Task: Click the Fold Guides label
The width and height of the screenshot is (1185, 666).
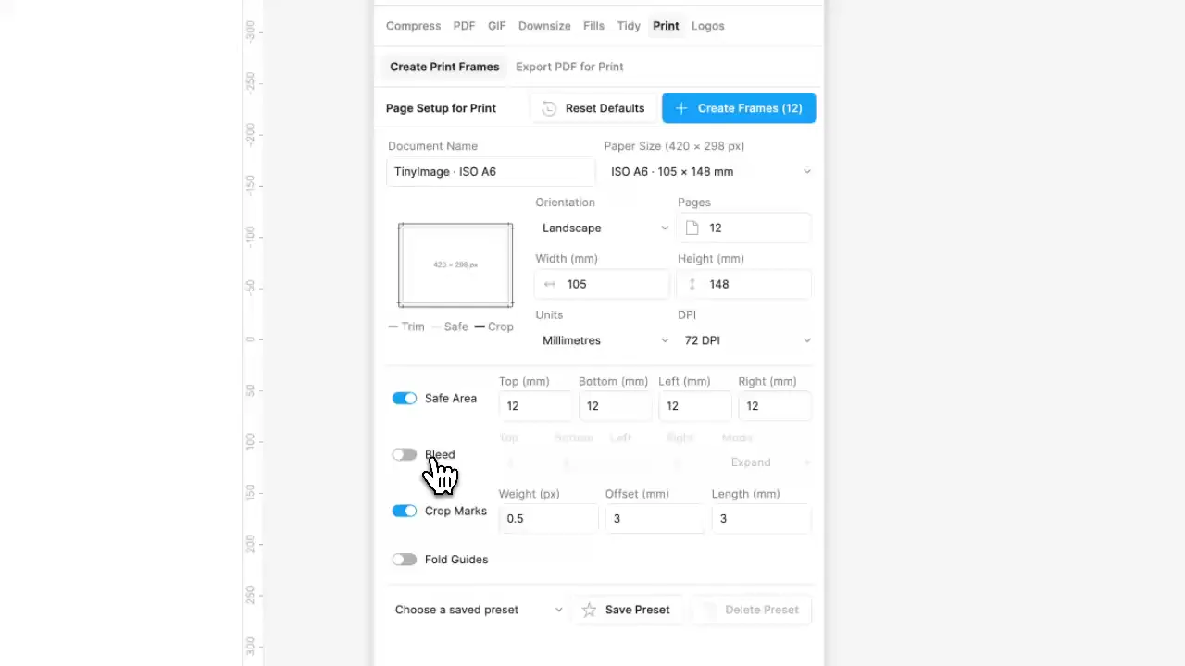Action: point(456,560)
